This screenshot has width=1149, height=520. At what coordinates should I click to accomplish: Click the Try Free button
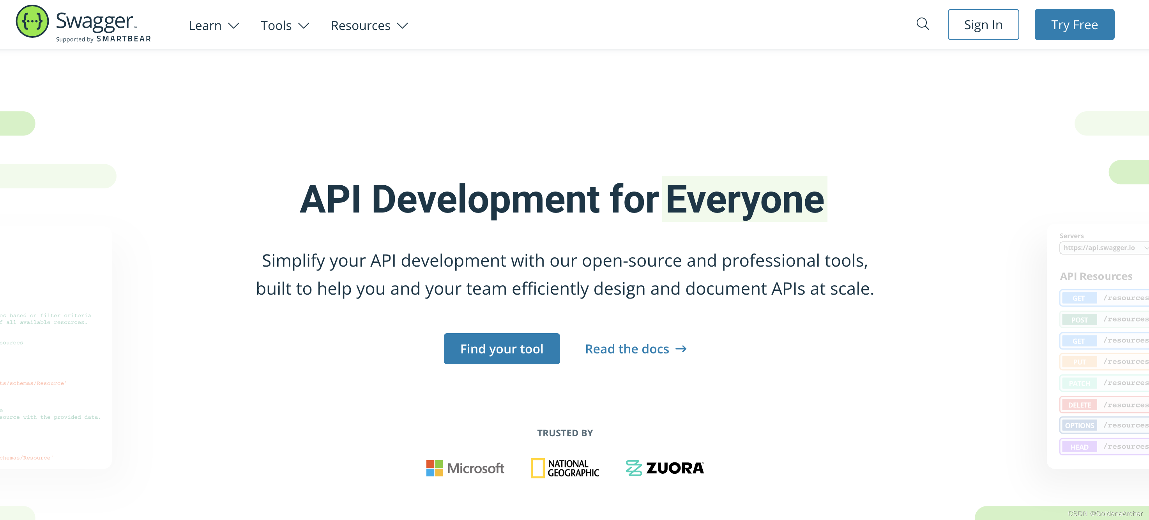(1074, 25)
